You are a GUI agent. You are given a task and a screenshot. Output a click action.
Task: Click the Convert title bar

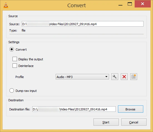pyautogui.click(x=76, y=5)
